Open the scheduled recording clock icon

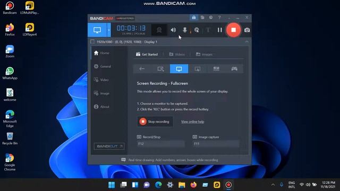coord(211,18)
